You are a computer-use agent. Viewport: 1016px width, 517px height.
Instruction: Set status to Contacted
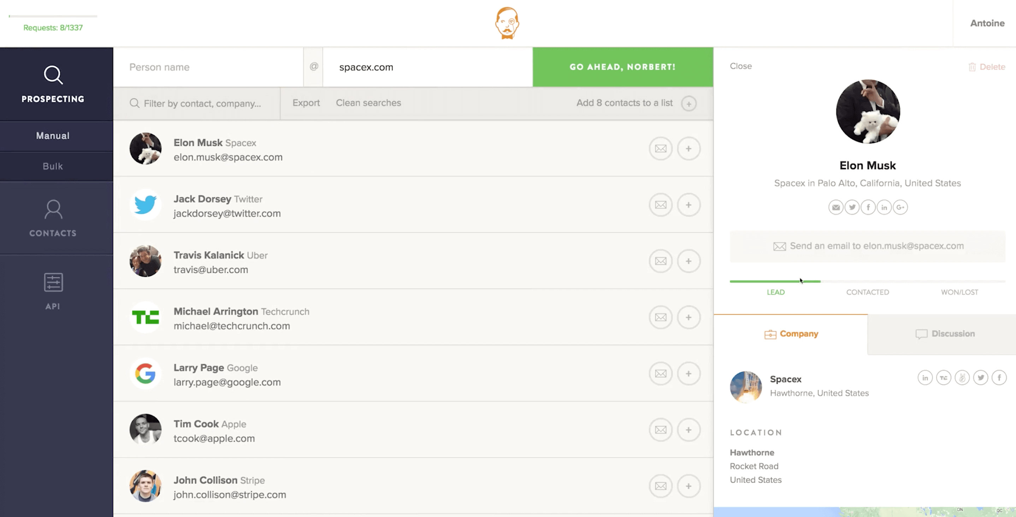pos(867,292)
